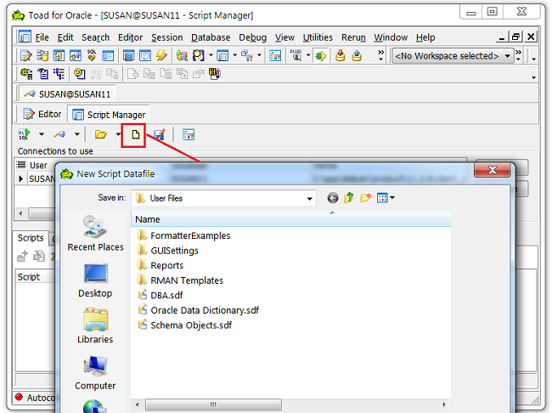The height and width of the screenshot is (413, 552).
Task: Open the Rerun menu
Action: click(353, 37)
